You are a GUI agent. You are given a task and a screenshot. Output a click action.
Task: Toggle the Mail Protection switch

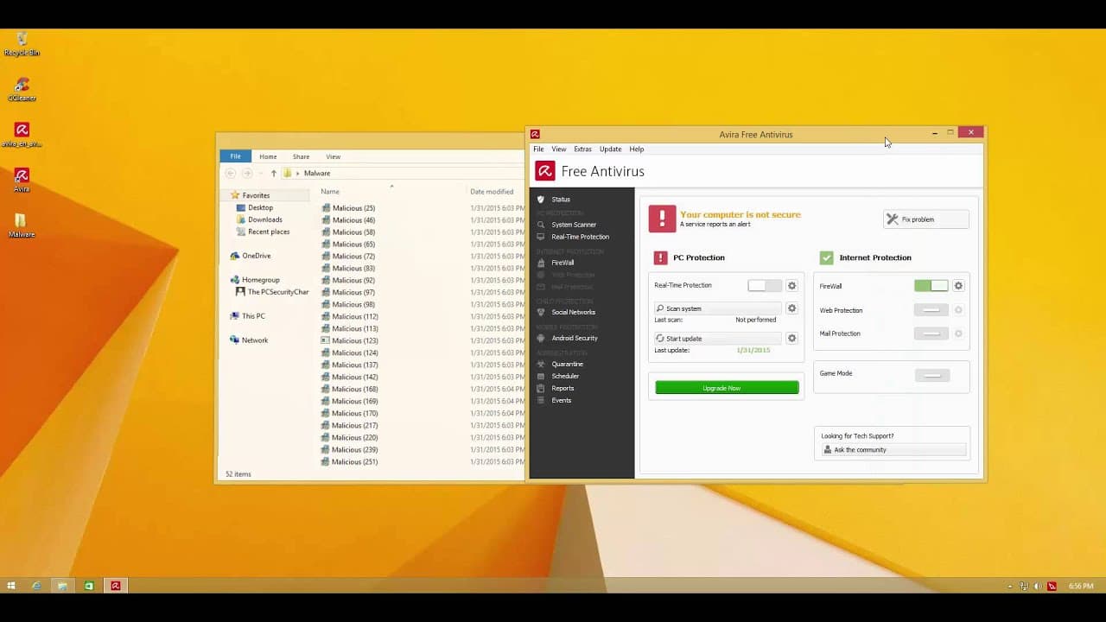coord(931,333)
